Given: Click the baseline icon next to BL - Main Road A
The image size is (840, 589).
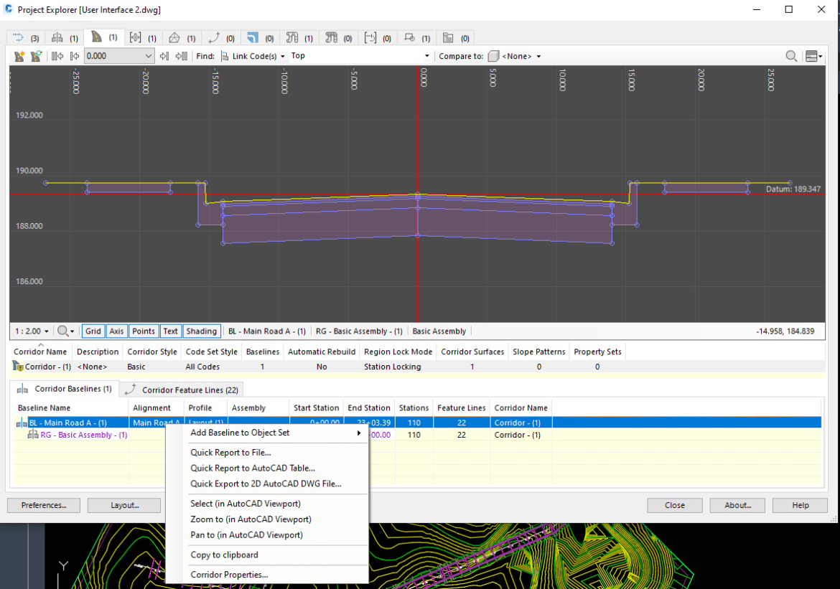Looking at the screenshot, I should point(22,422).
